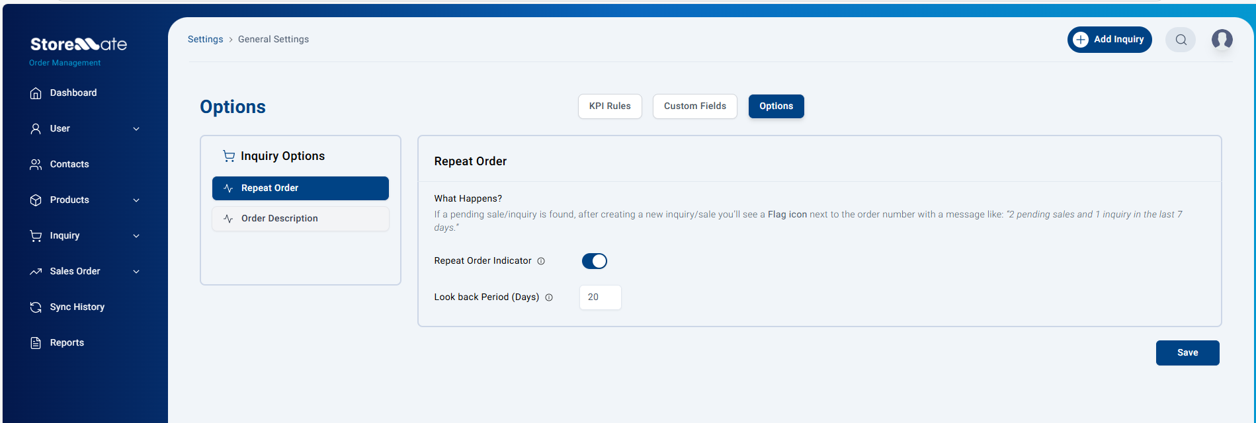Click General Settings breadcrumb text
1256x423 pixels.
[273, 40]
